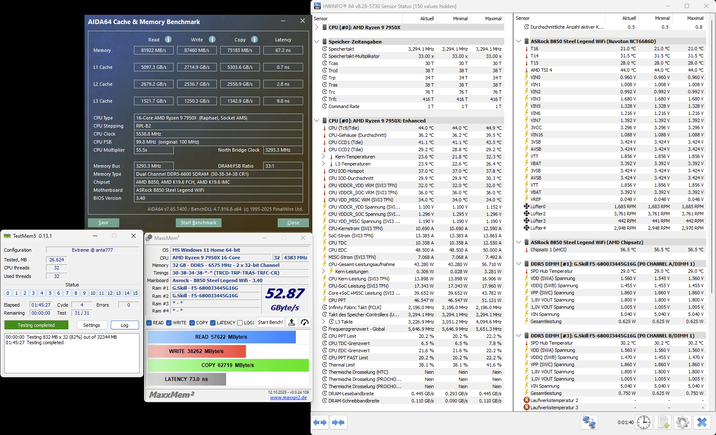Toggle the WRITE checkbox in MaxxMem
Image resolution: width=716 pixels, height=435 pixels.
[x=169, y=323]
